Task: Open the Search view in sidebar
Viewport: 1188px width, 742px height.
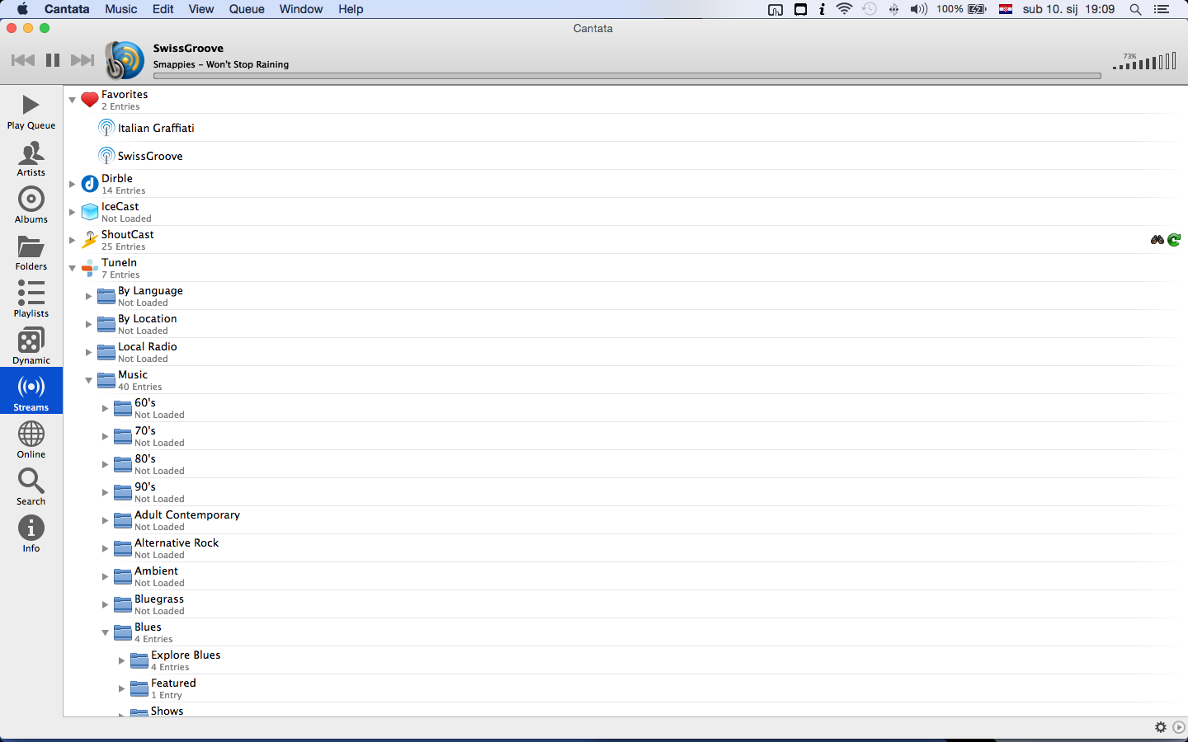Action: [x=31, y=487]
